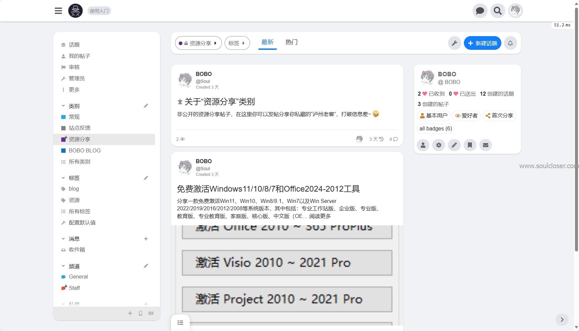Click all badges (6) button
The image size is (579, 331).
click(x=435, y=129)
